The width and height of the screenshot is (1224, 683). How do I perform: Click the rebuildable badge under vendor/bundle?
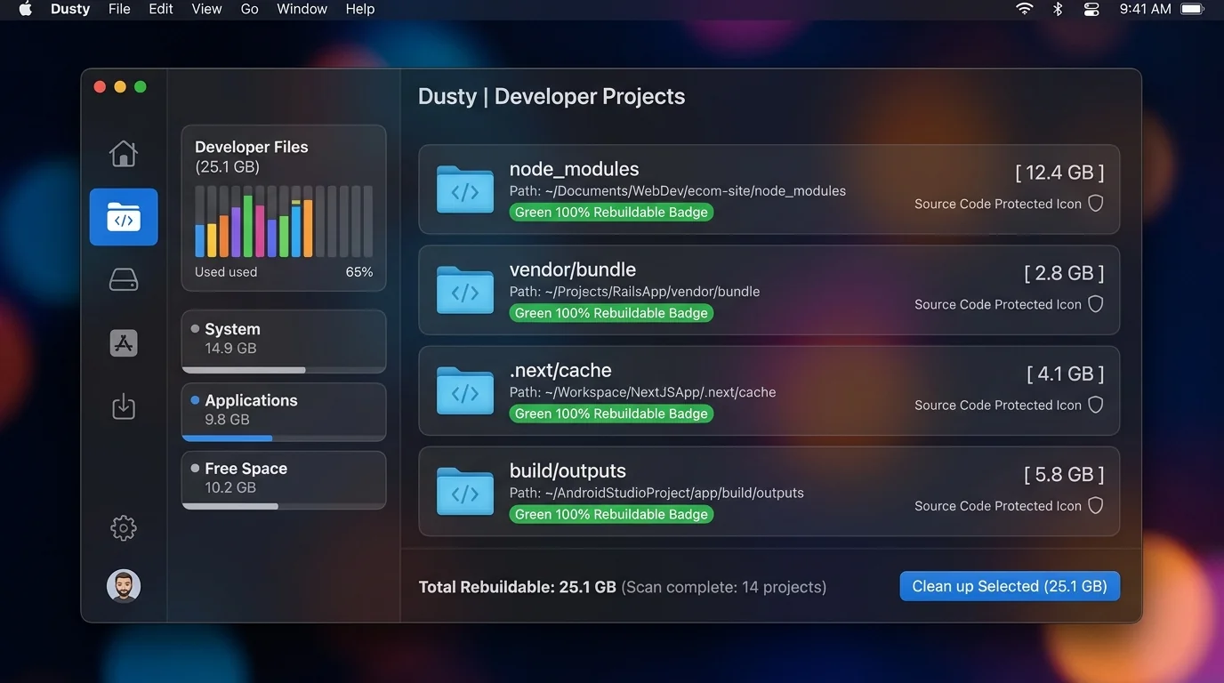tap(611, 313)
